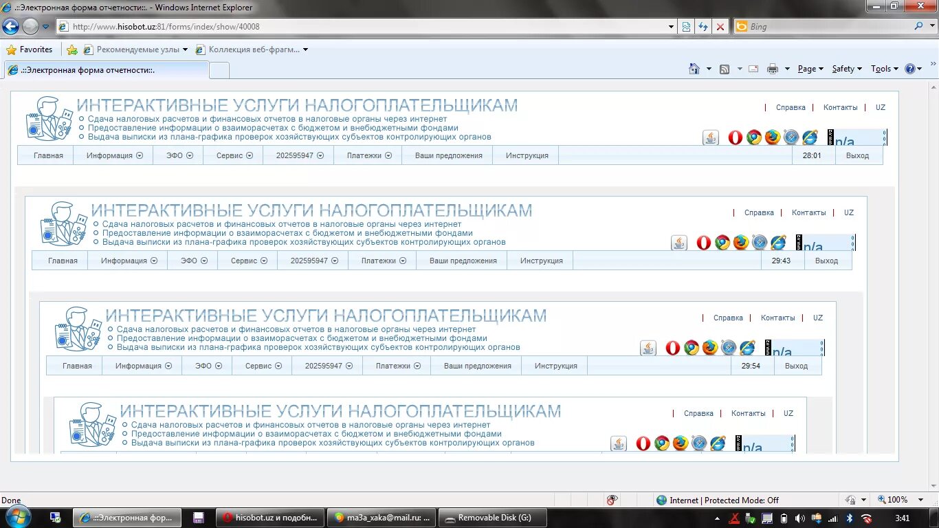Go back with the browser Back arrow

[10, 27]
